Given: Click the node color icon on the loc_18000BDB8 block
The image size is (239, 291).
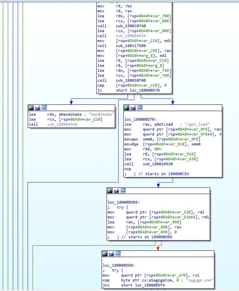Looking at the screenshot, I should [110, 191].
